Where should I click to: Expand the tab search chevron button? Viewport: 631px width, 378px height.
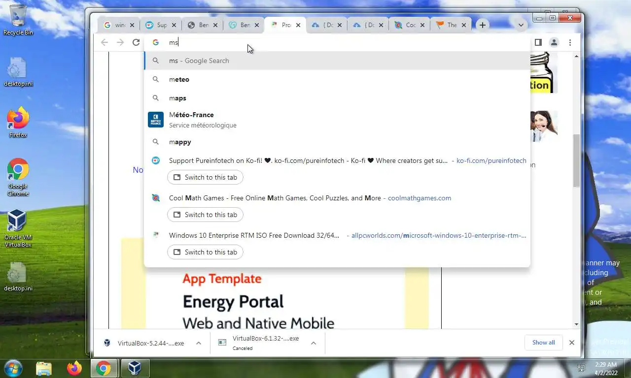521,25
